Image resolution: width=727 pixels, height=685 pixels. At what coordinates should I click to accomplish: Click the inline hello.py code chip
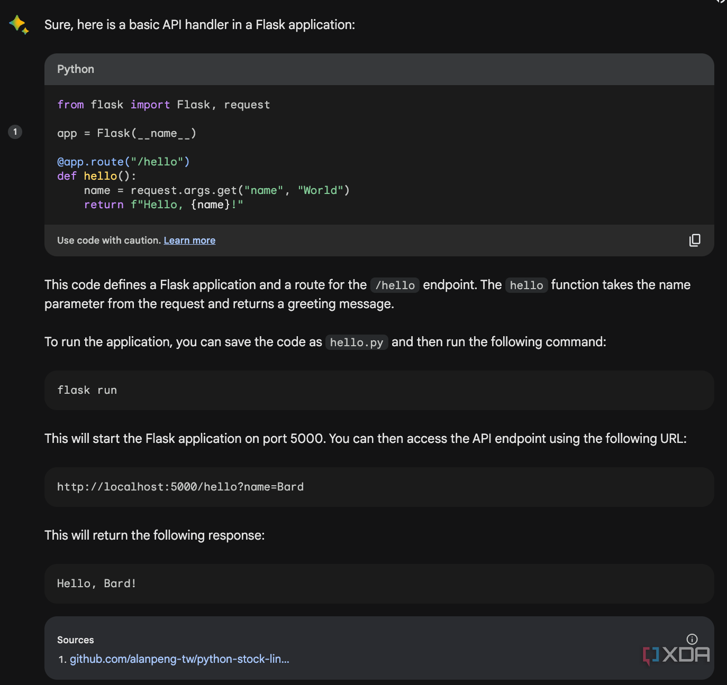click(x=357, y=342)
